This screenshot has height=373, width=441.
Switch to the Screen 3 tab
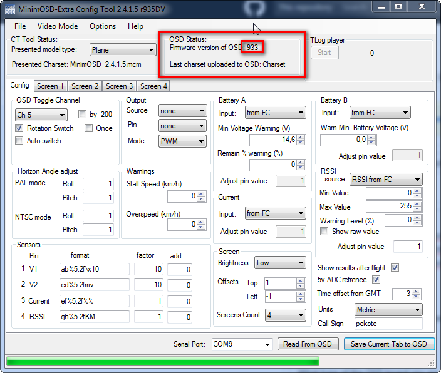pyautogui.click(x=119, y=86)
